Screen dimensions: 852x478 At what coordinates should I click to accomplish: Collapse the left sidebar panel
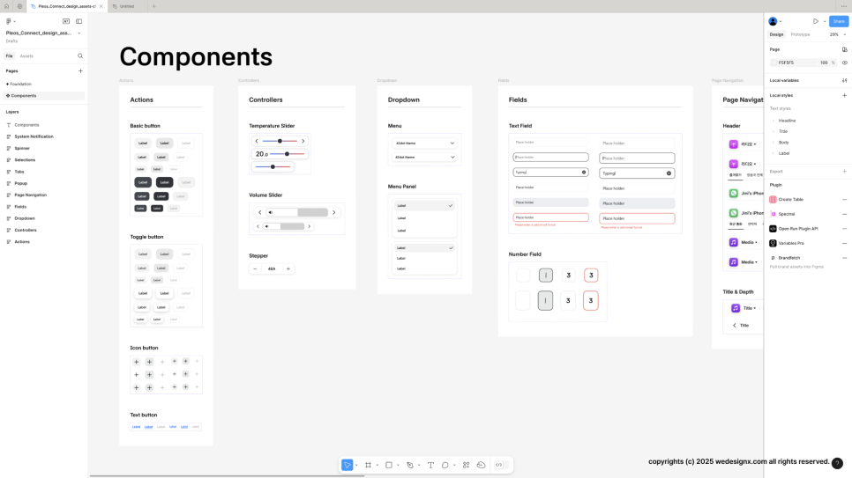(78, 21)
